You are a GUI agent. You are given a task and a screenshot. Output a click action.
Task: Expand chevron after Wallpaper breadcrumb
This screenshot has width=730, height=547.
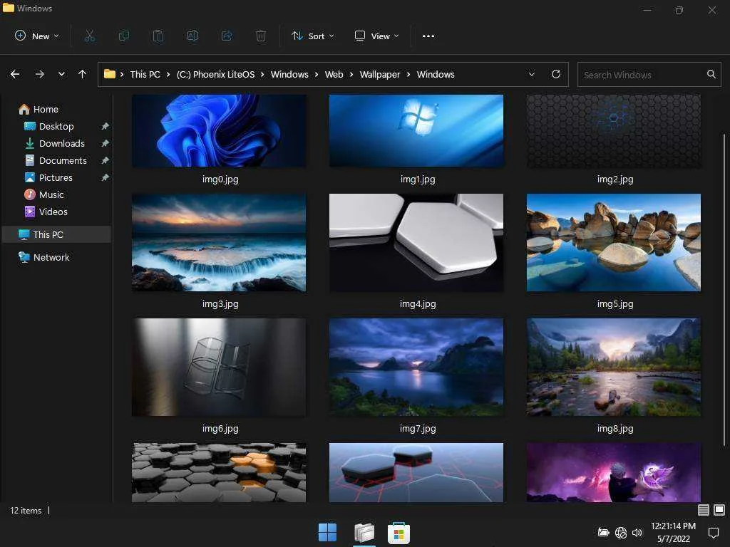408,74
